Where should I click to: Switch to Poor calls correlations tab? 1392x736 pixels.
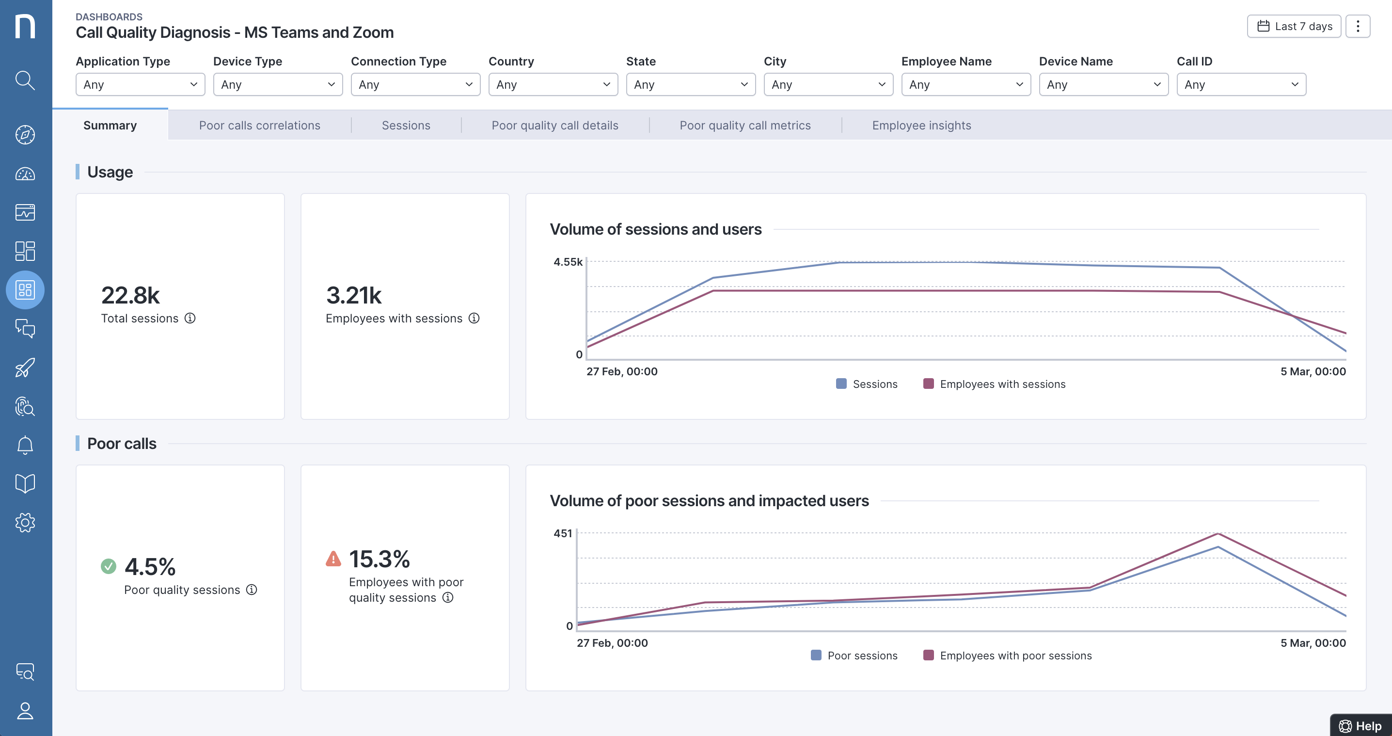259,126
